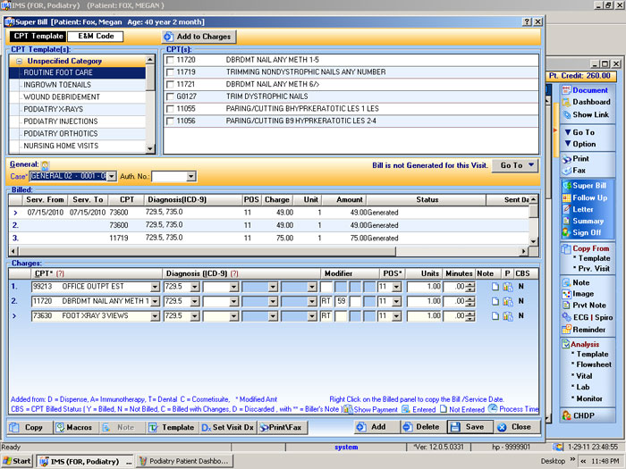626x469 pixels.
Task: Check CPT 11720 DBRDMT NAIL 1-5
Action: (x=170, y=60)
